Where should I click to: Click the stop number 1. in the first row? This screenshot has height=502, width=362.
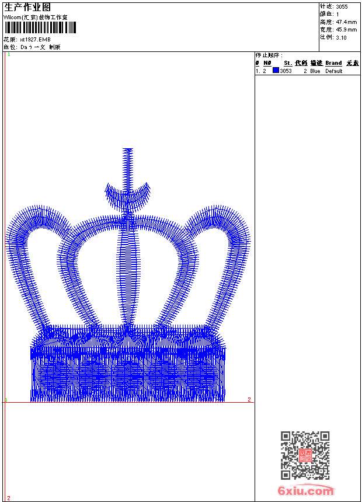(x=257, y=71)
